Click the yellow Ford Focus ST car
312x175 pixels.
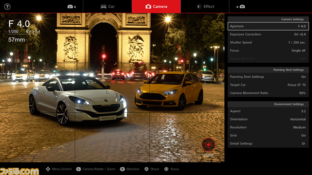pyautogui.click(x=169, y=90)
